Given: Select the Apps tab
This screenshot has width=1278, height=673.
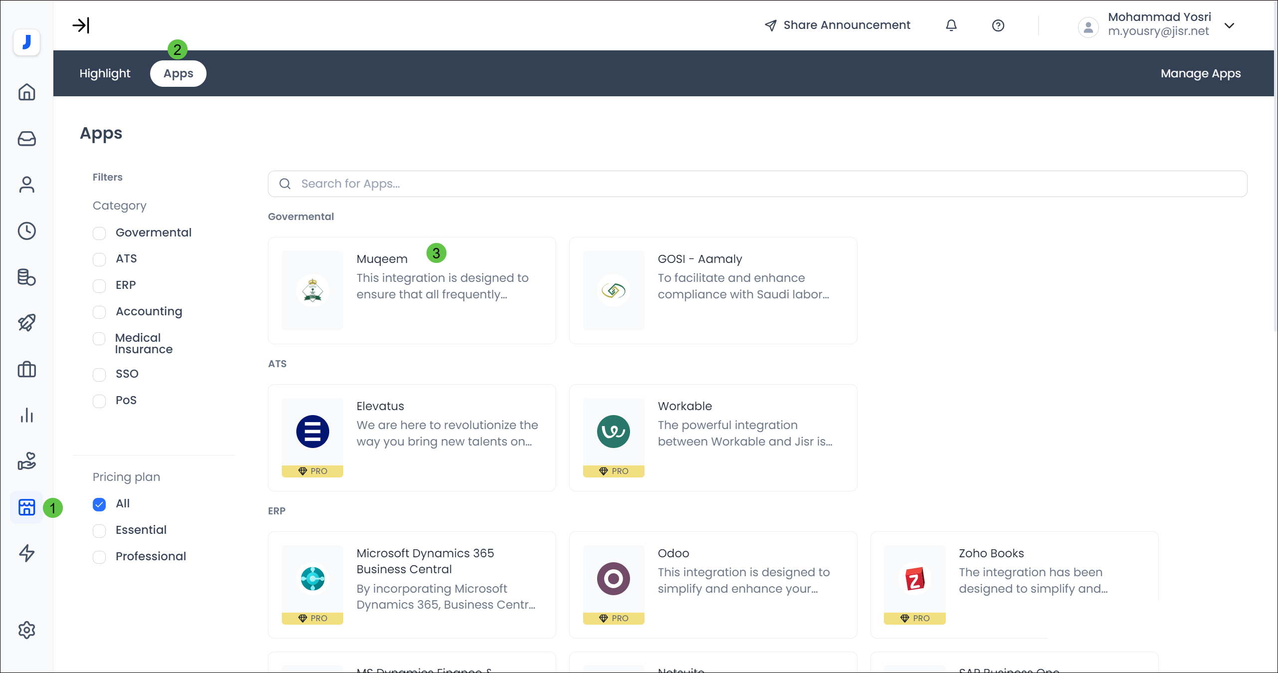Looking at the screenshot, I should (178, 73).
